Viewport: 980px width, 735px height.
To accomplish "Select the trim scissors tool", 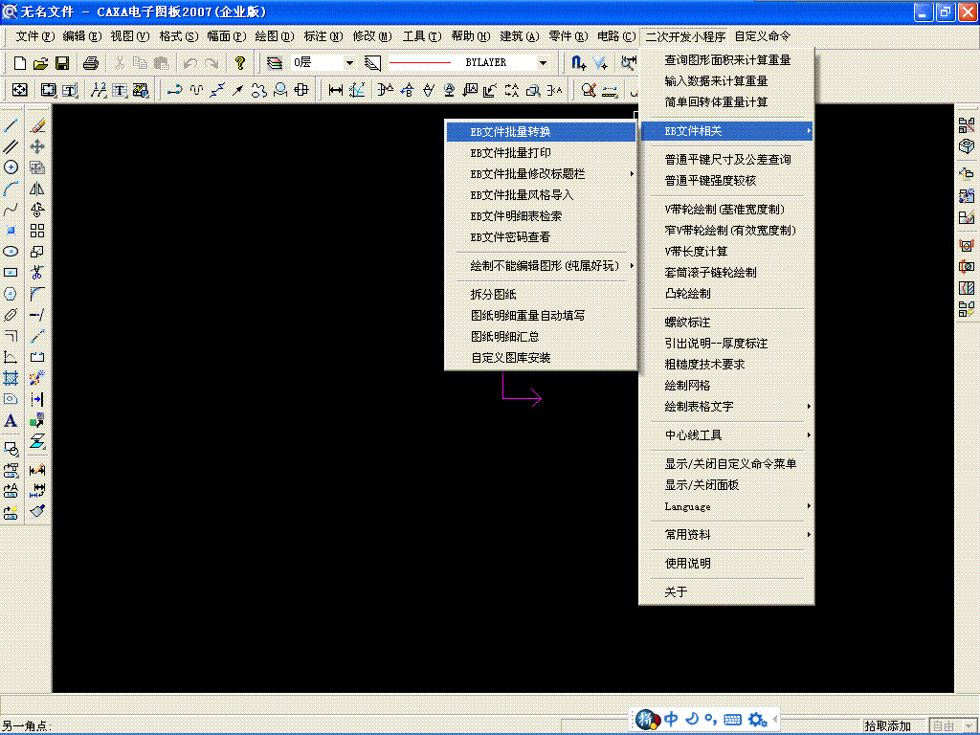I will point(37,273).
